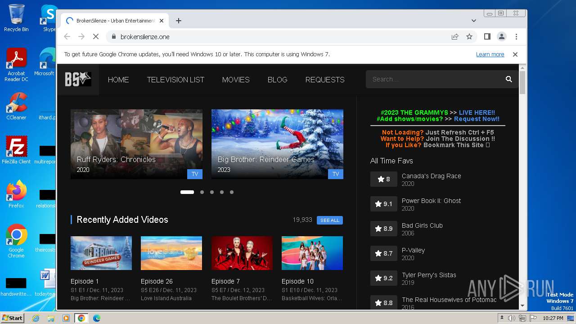
Task: Close the BrokenSilenze tab
Action: [162, 21]
